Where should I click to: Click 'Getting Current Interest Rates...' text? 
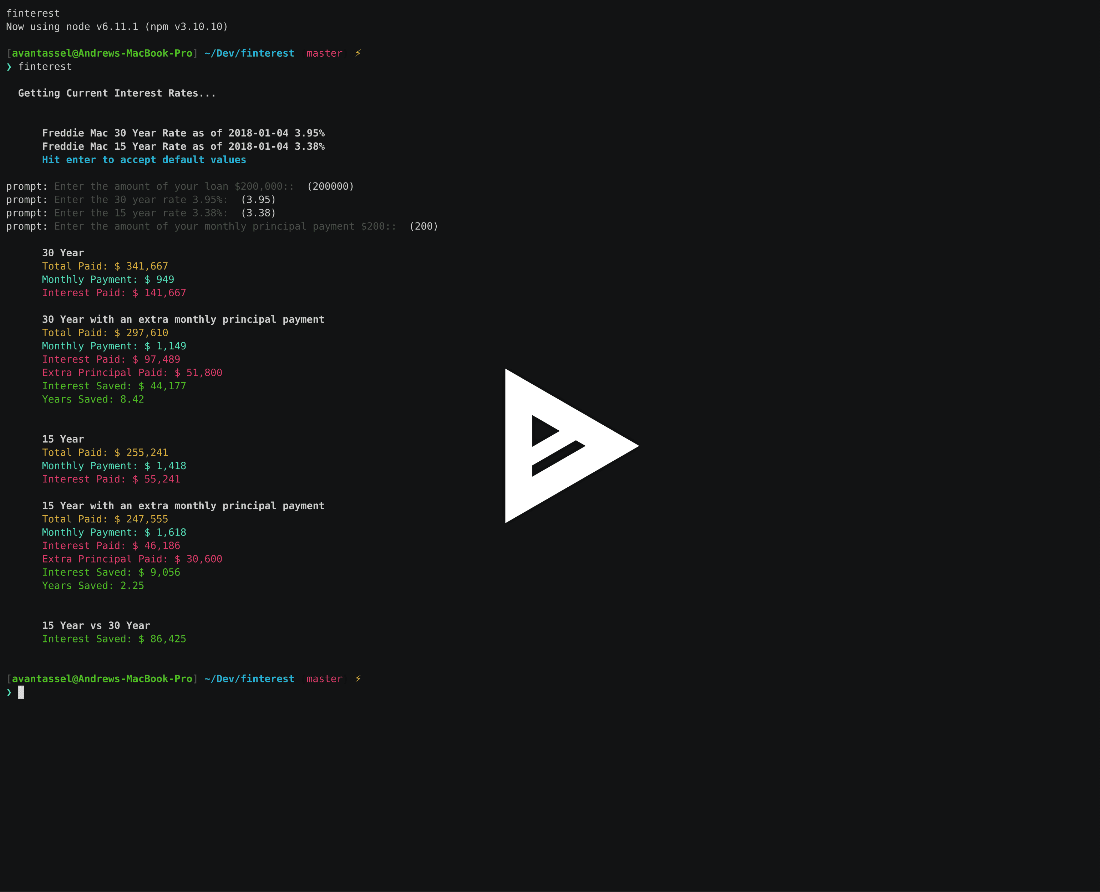[x=117, y=93]
